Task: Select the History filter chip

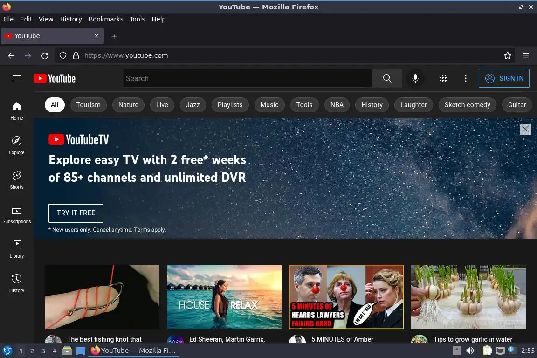Action: tap(372, 105)
